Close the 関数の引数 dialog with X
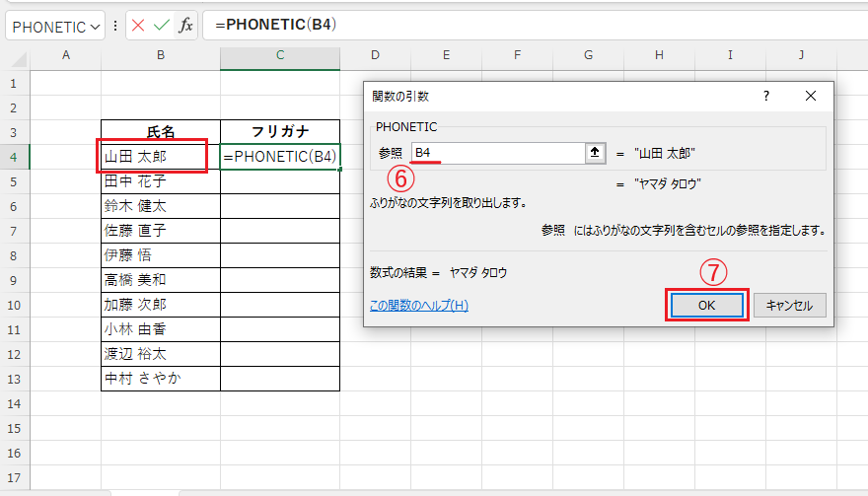 tap(811, 96)
